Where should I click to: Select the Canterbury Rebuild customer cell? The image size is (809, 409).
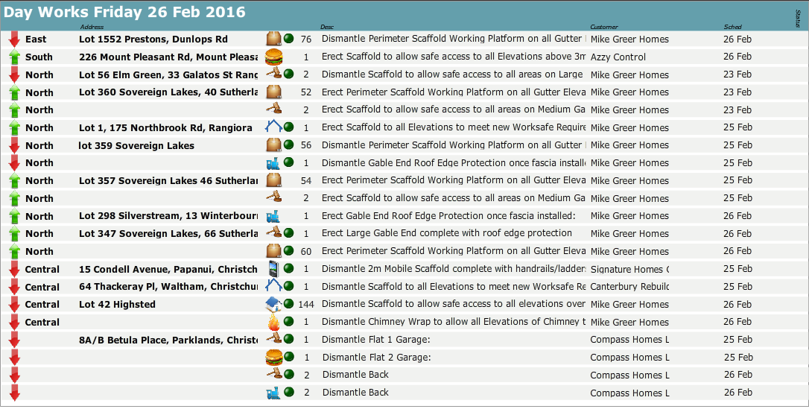click(x=629, y=286)
